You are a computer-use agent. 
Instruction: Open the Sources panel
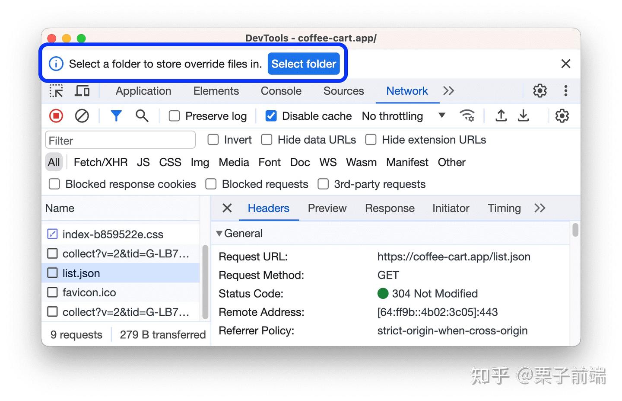pos(344,91)
